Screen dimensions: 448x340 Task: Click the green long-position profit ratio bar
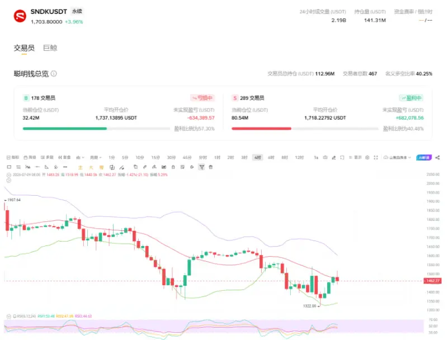(65, 129)
